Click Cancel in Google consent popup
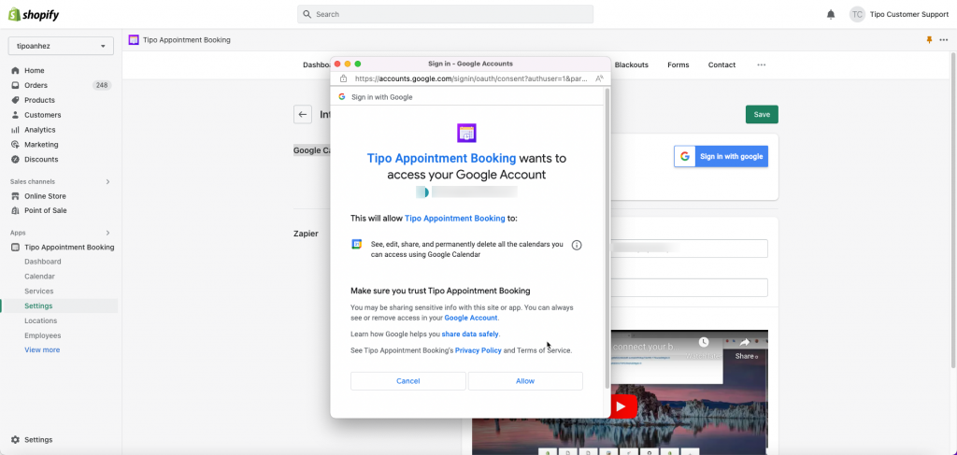Screen dimensions: 957x455 [407, 380]
